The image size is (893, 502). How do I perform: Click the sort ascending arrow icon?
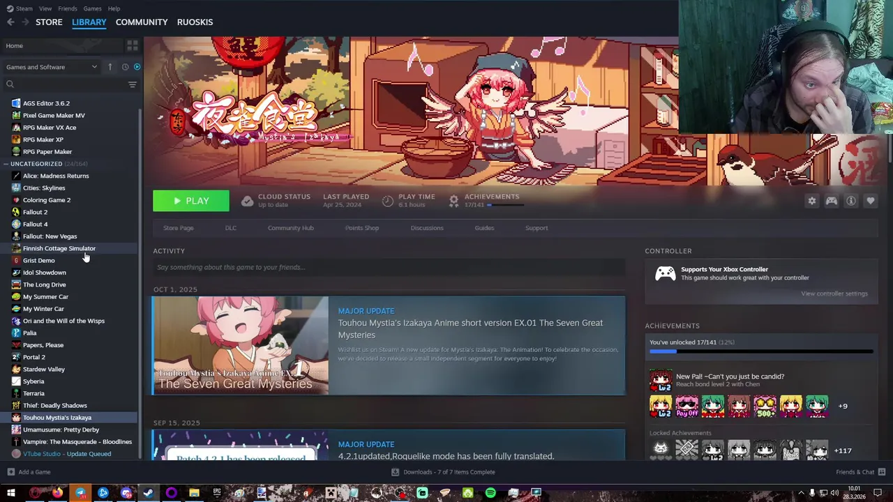(110, 67)
